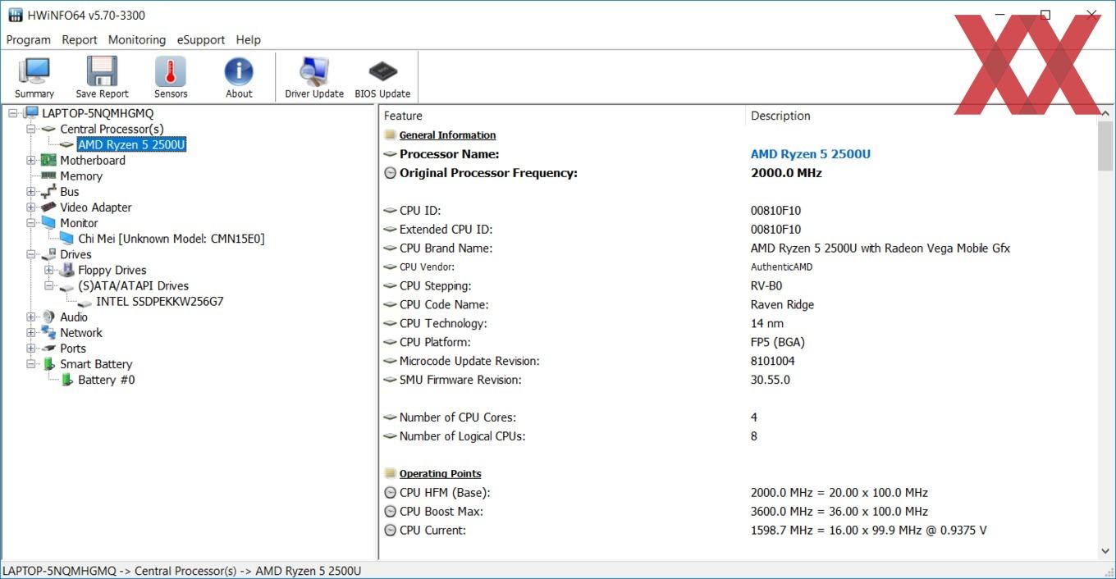Expand the Network tree node
This screenshot has height=579, width=1116.
pyautogui.click(x=31, y=332)
